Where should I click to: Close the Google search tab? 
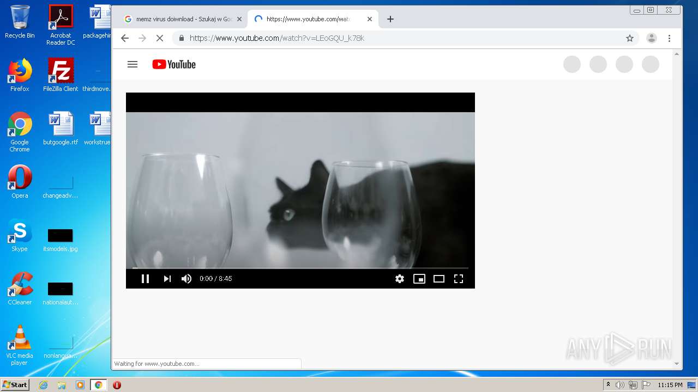click(x=239, y=19)
